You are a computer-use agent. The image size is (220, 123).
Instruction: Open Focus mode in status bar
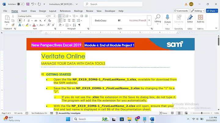click(x=163, y=113)
